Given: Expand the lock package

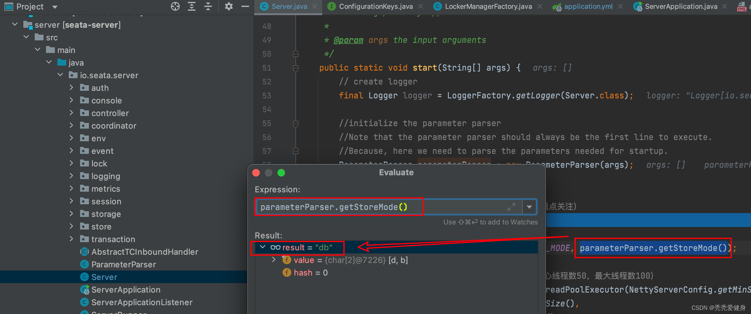Looking at the screenshot, I should click(x=71, y=163).
